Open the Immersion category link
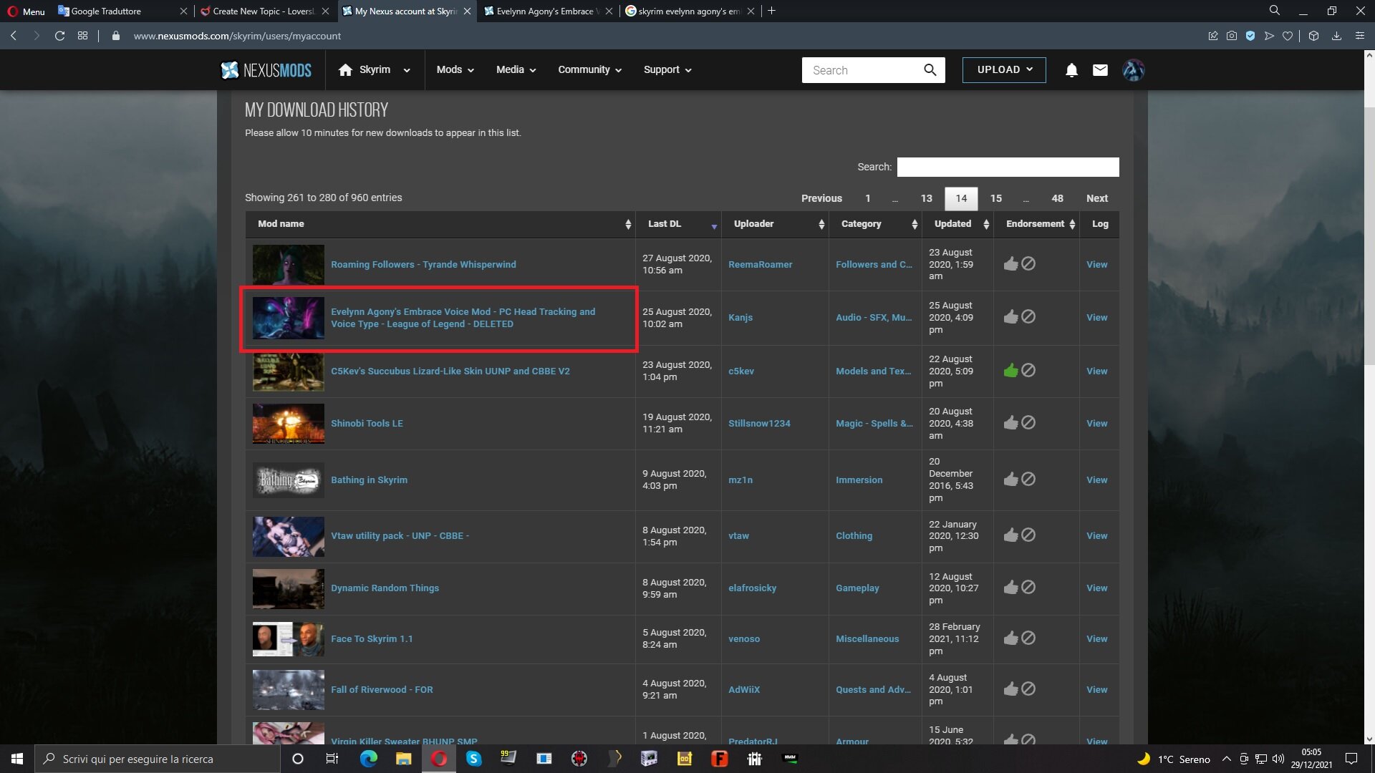The image size is (1375, 773). [x=859, y=480]
